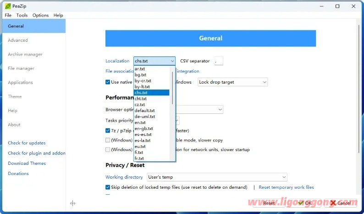Select eu.txt in the language list
Viewport: 364px width, 214px height.
152,146
